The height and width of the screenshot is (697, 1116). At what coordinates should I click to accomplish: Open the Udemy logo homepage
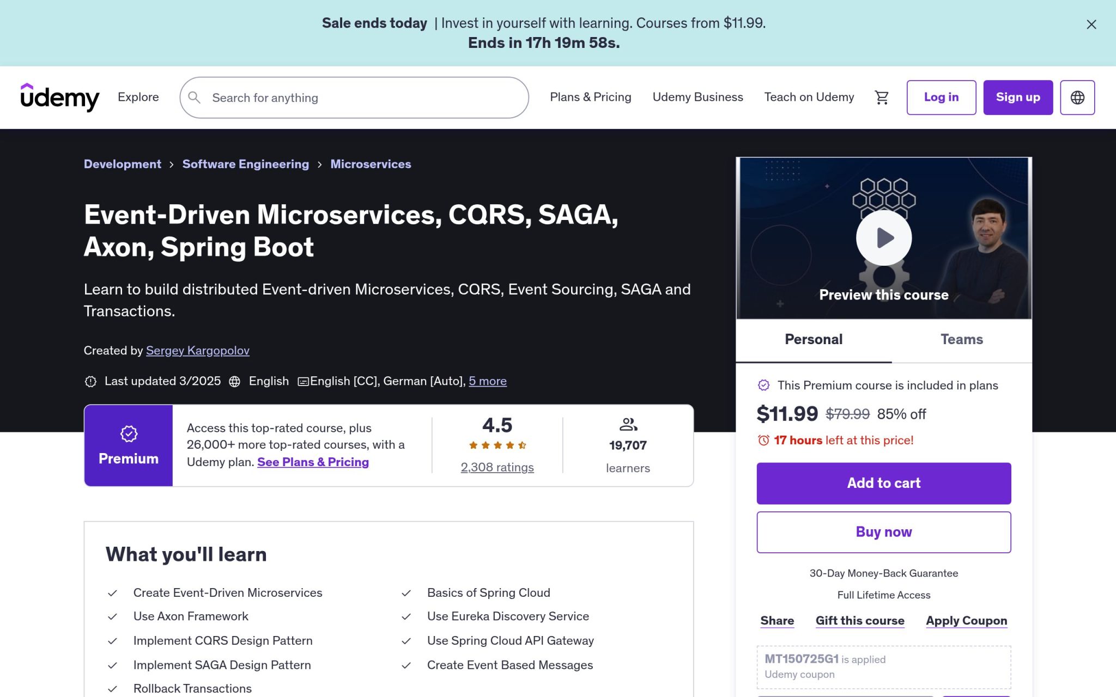tap(60, 97)
